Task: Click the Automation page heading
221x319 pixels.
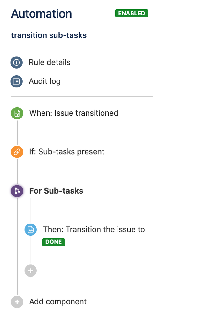Action: coord(41,13)
